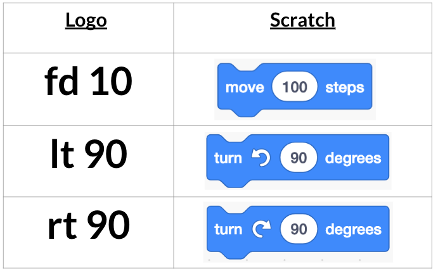Click the word 'move' on block
This screenshot has height=273, width=438.
pos(245,87)
